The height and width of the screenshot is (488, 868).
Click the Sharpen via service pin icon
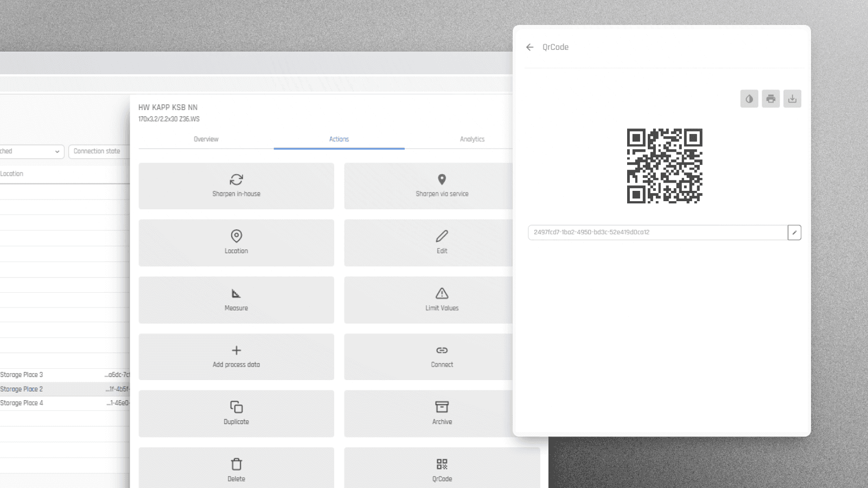[x=442, y=179]
